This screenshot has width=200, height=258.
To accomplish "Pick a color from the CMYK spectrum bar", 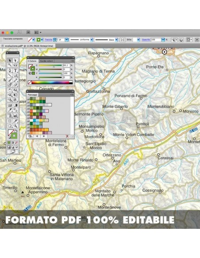I will (52, 83).
